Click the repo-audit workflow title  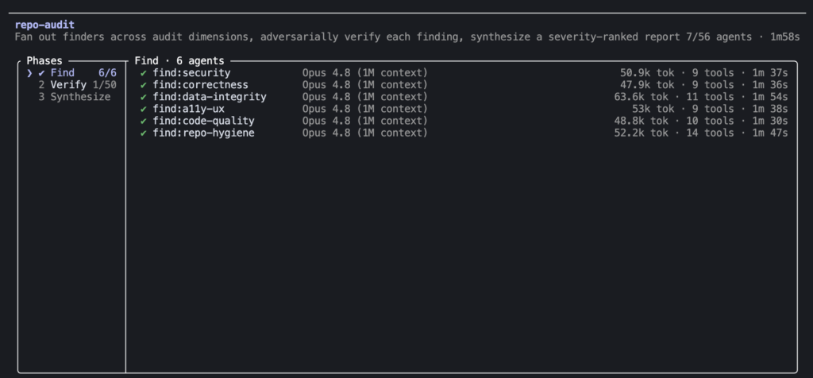tap(44, 25)
